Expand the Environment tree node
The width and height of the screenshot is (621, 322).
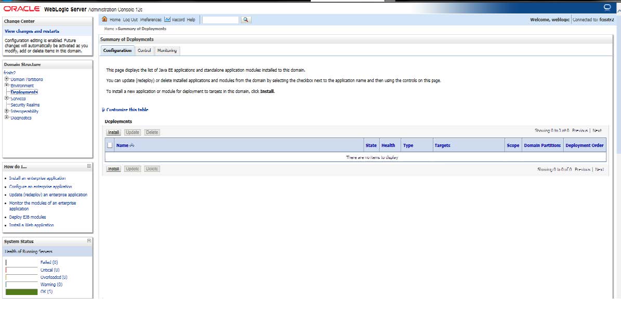point(6,86)
